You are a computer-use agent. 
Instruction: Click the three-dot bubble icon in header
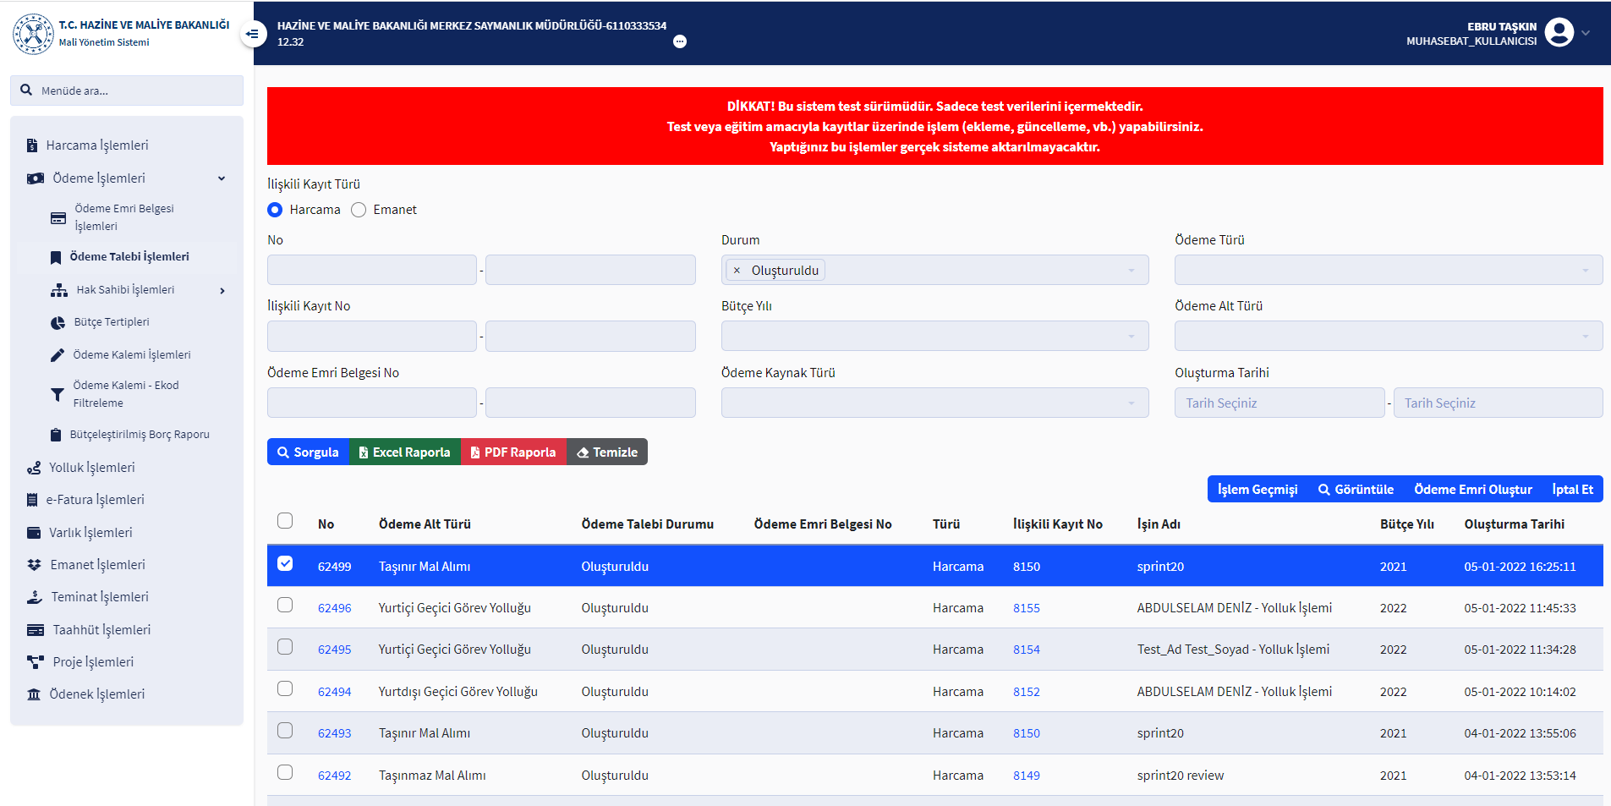[x=680, y=41]
